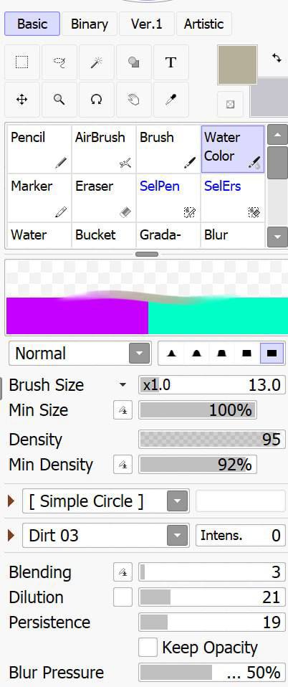Activate the Hand pan tool
Image resolution: width=288 pixels, height=687 pixels.
click(134, 100)
